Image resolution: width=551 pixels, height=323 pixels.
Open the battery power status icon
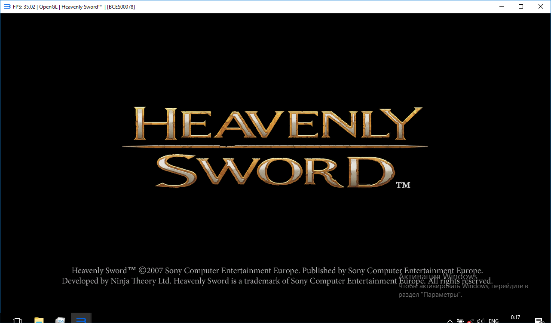[460, 320]
